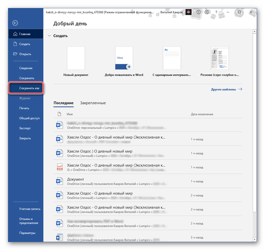Open Общий доступ sharing options
This screenshot has width=265, height=250.
point(26,118)
